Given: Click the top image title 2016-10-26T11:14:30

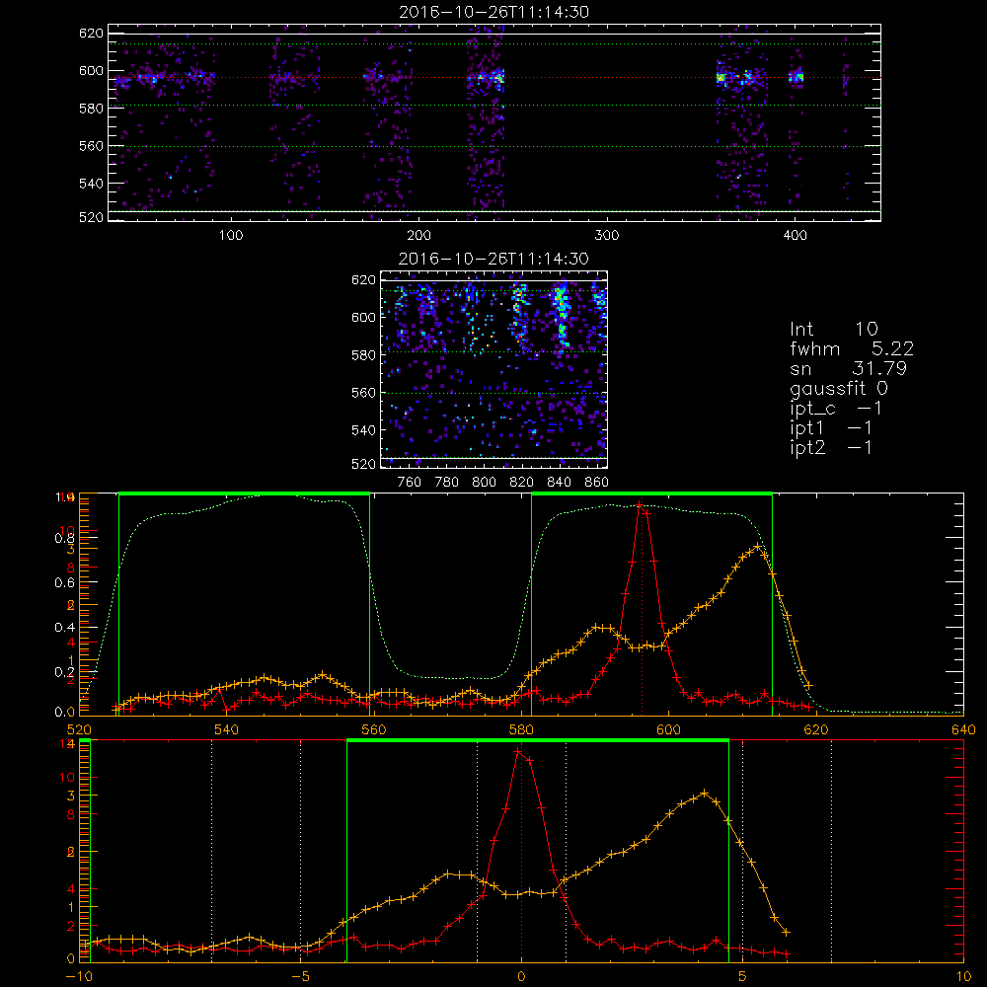Looking at the screenshot, I should pyautogui.click(x=493, y=12).
